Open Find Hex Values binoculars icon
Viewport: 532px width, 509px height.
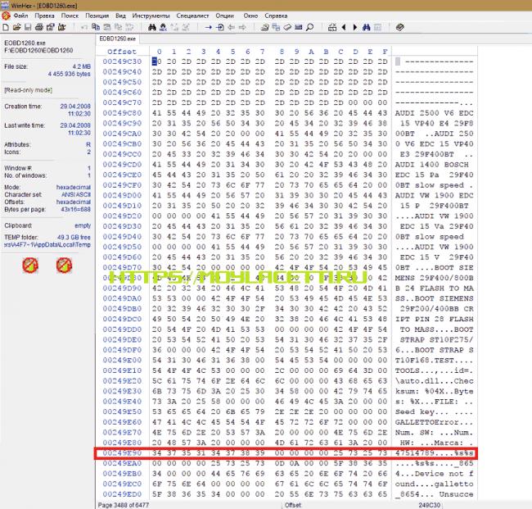pos(163,27)
